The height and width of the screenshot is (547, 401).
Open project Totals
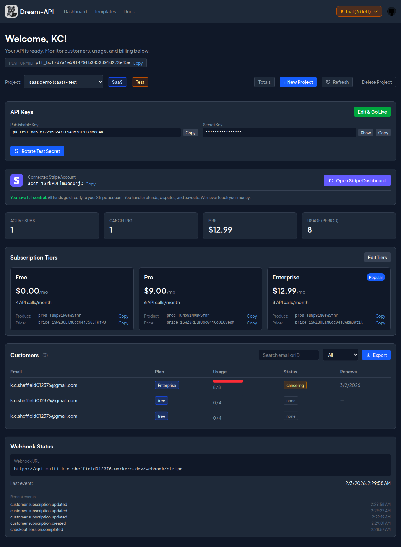pos(264,82)
